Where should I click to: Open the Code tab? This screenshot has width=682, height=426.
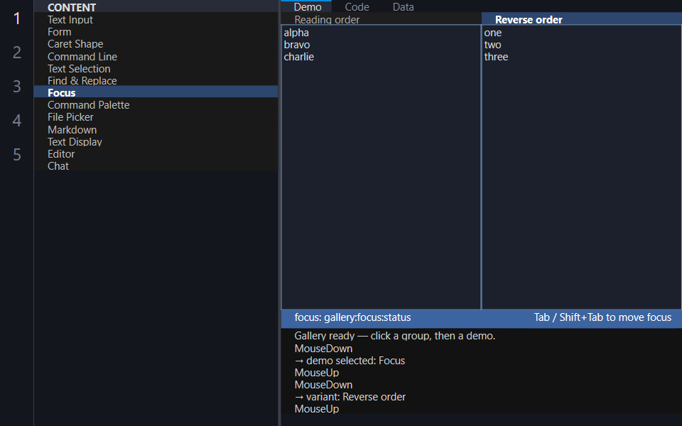pos(357,6)
